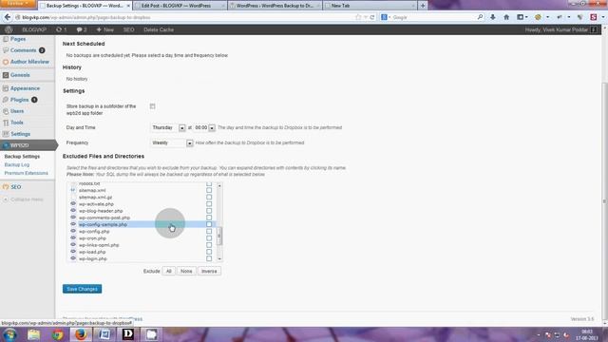Viewport: 608px width, 342px height.
Task: Open Users in the WordPress sidebar
Action: click(x=17, y=111)
